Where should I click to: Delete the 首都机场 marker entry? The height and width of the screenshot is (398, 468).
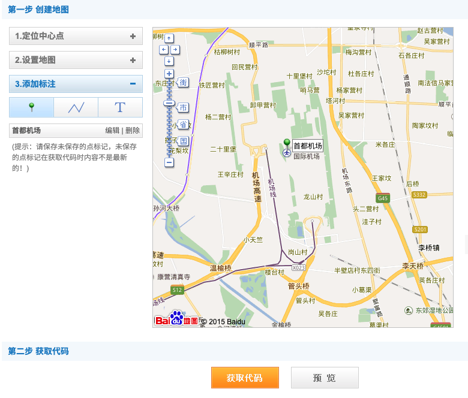(133, 131)
